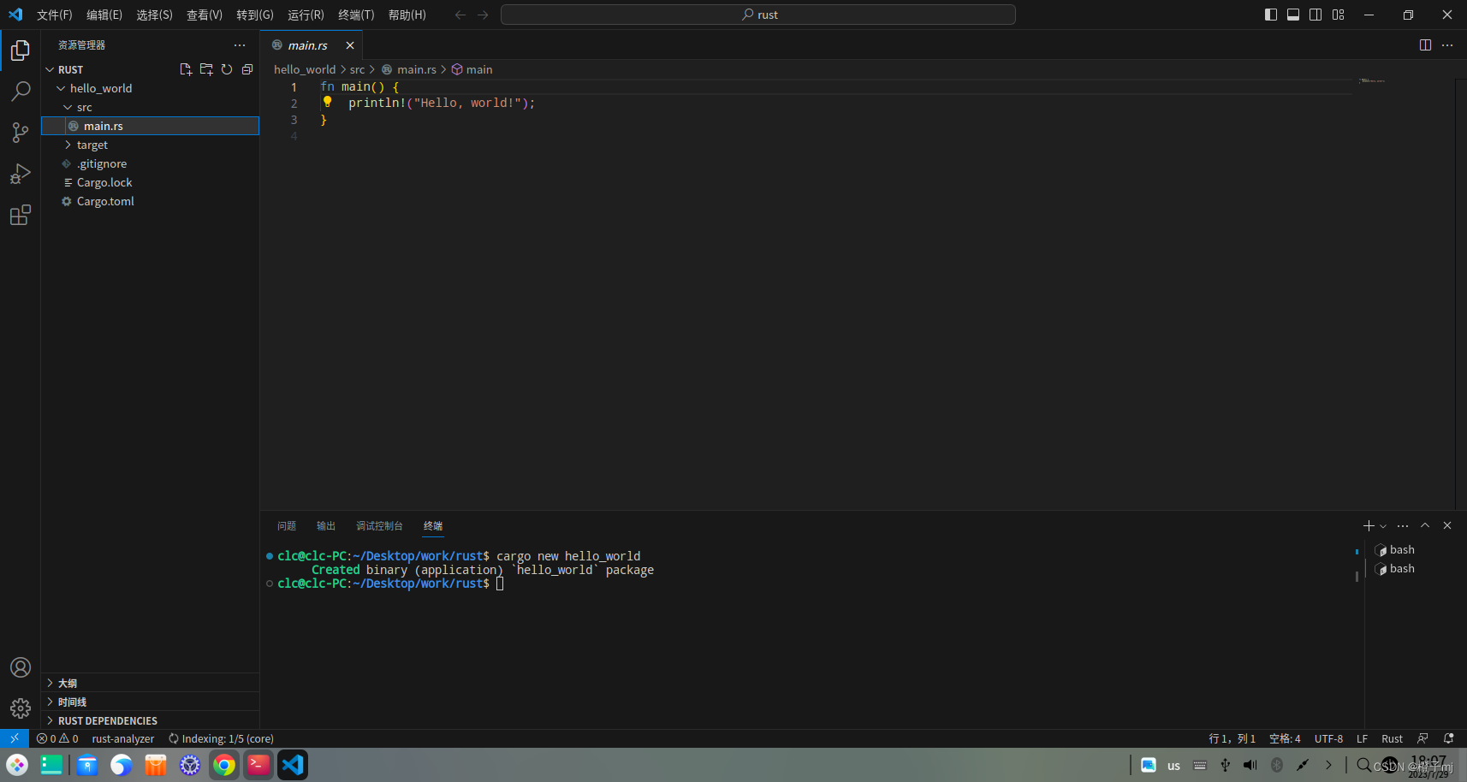The height and width of the screenshot is (782, 1467).
Task: Collapse the src folder
Action: tap(68, 107)
